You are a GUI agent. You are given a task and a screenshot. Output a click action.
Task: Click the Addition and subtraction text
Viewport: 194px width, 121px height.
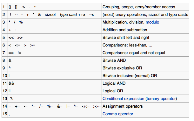point(125,30)
